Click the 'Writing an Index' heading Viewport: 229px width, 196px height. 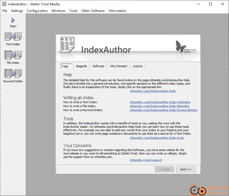pos(78,98)
